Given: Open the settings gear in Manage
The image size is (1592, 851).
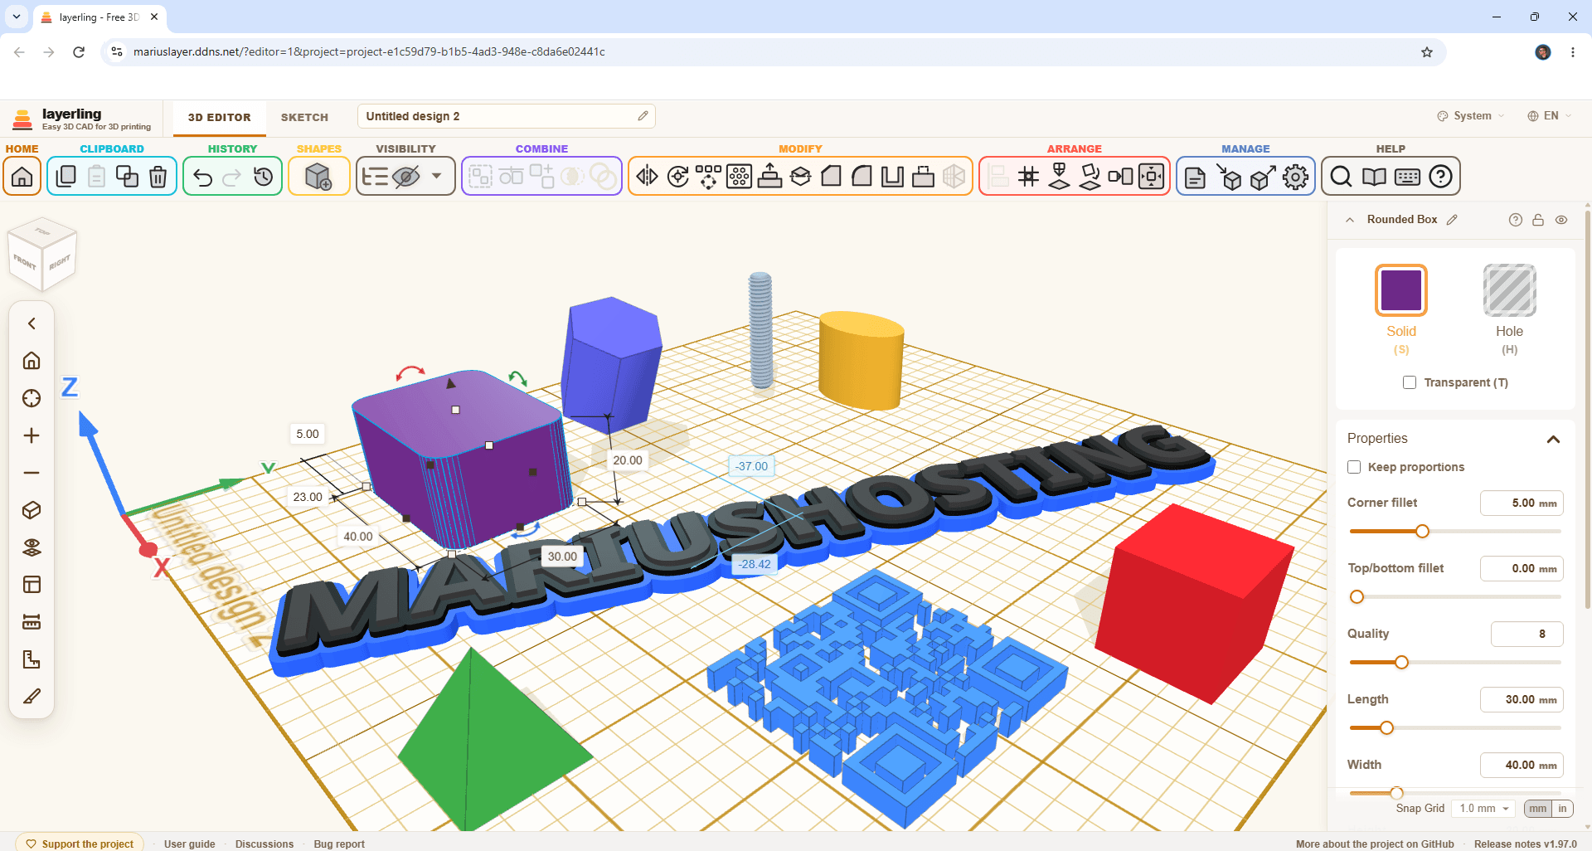Looking at the screenshot, I should pyautogui.click(x=1295, y=177).
